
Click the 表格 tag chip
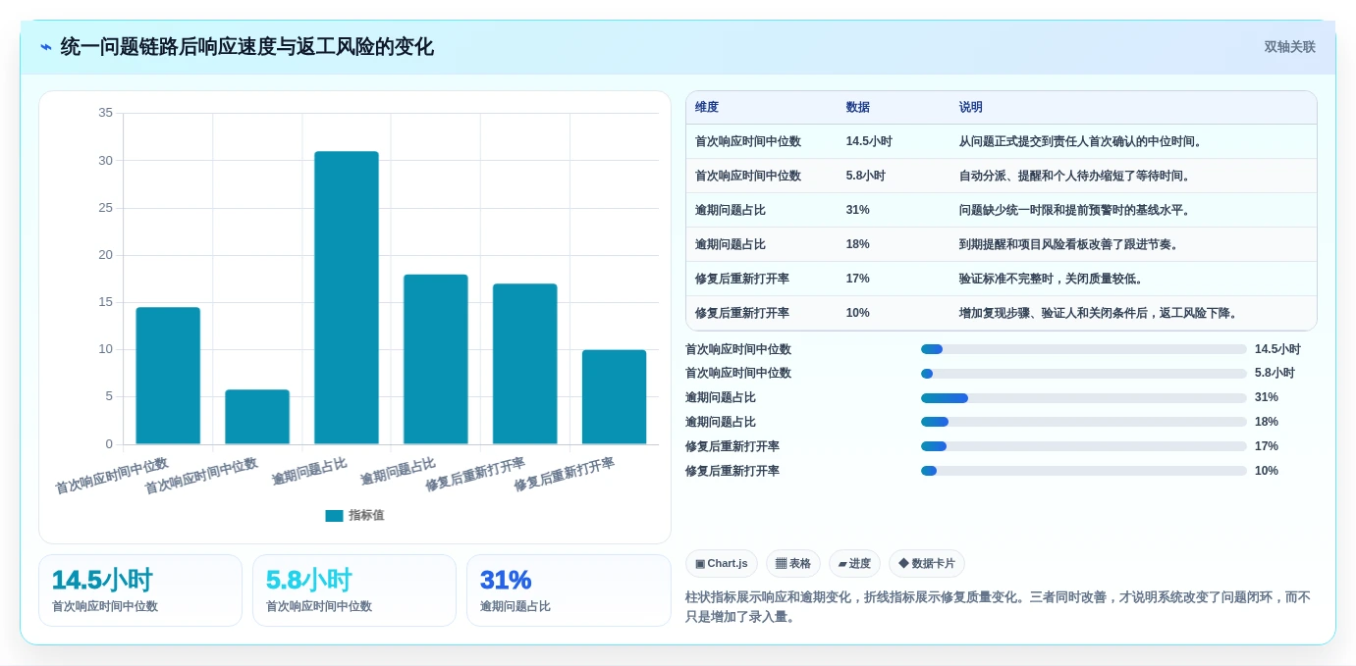(793, 564)
